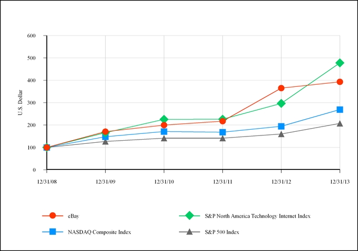
Task: Click the green diamond data point at 12/31/12
Action: 281,104
